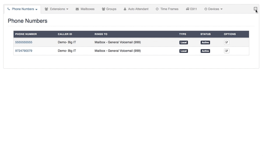
Task: Go to the Auto Attendant tab
Action: (136, 9)
